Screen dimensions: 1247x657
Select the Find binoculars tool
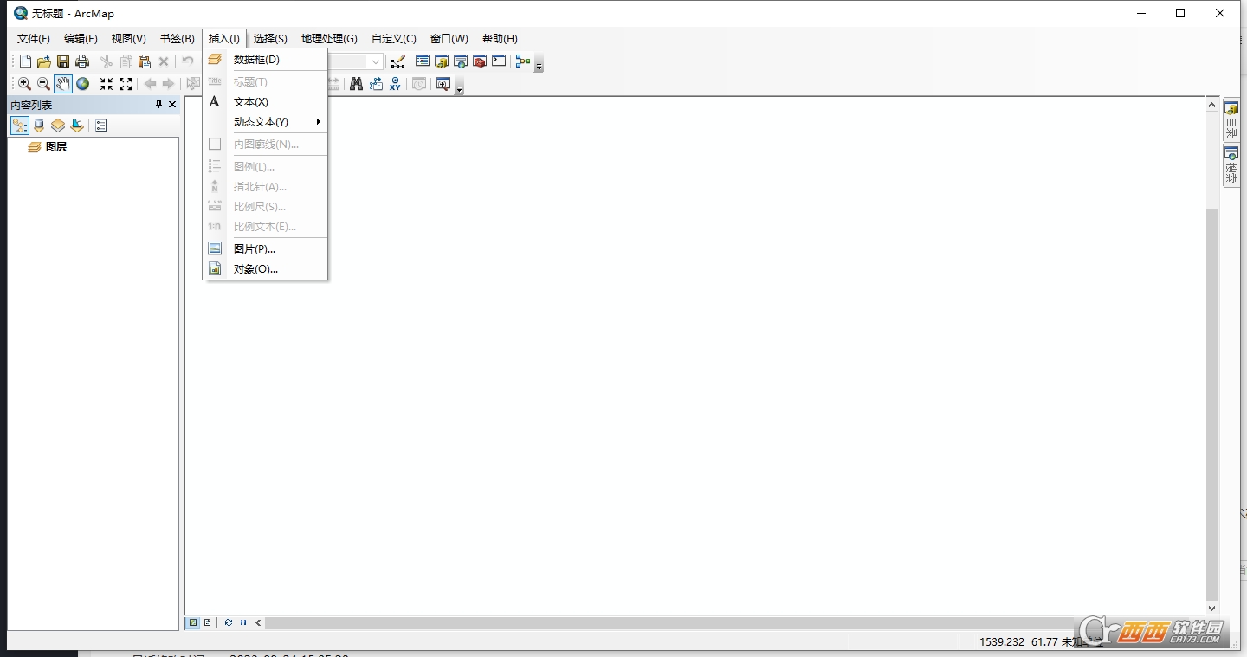coord(356,84)
